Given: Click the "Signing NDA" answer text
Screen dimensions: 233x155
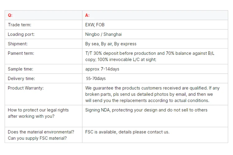Looking at the screenshot, I should [x=146, y=110].
